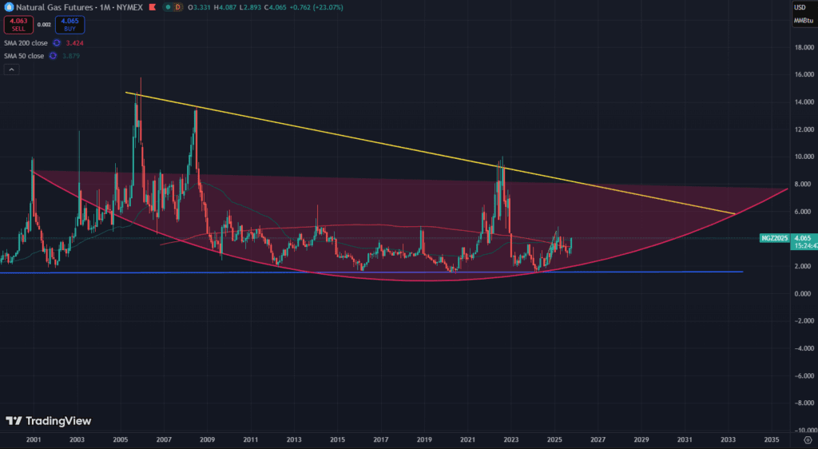Image resolution: width=818 pixels, height=449 pixels.
Task: Click the Natural Gas symbol logo icon
Action: [8, 7]
